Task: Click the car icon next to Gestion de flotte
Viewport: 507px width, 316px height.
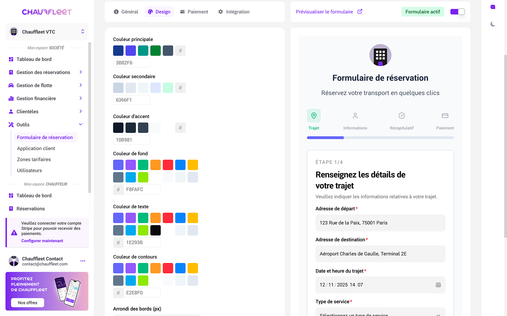Action: coord(11,85)
